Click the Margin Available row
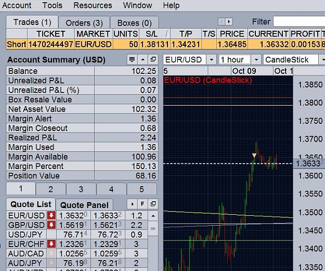Viewport: 325px width, 271px height. coord(82,157)
